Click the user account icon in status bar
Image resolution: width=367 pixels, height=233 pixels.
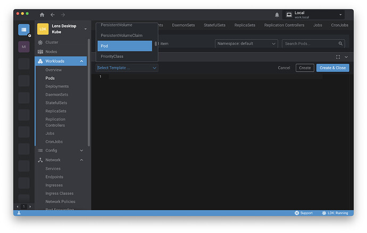pyautogui.click(x=19, y=213)
